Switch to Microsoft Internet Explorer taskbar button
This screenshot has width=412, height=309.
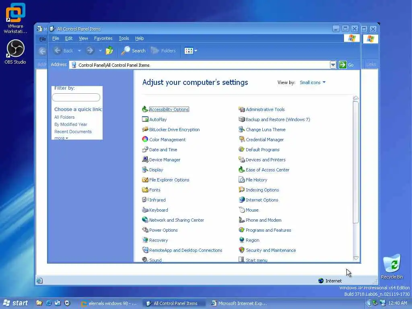(x=239, y=303)
